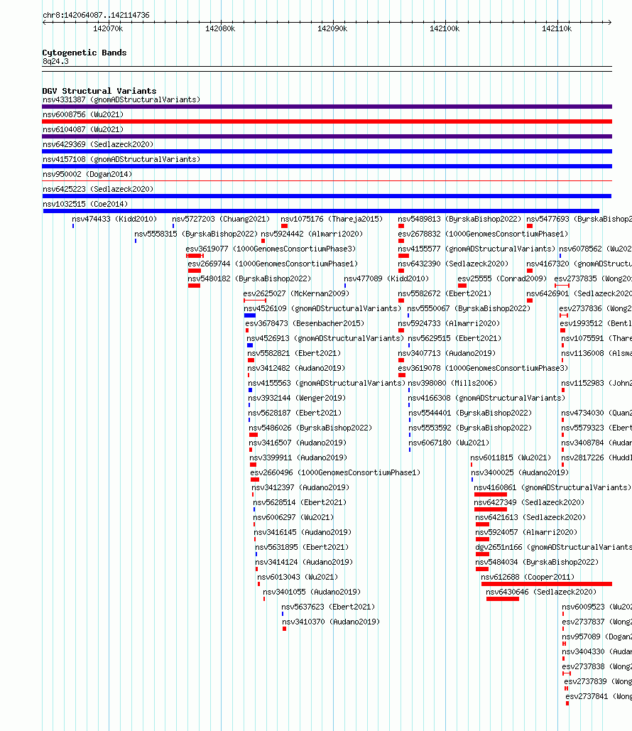The width and height of the screenshot is (632, 731).
Task: Open nsv5924442 (Almarri2020) label
Action: click(312, 234)
